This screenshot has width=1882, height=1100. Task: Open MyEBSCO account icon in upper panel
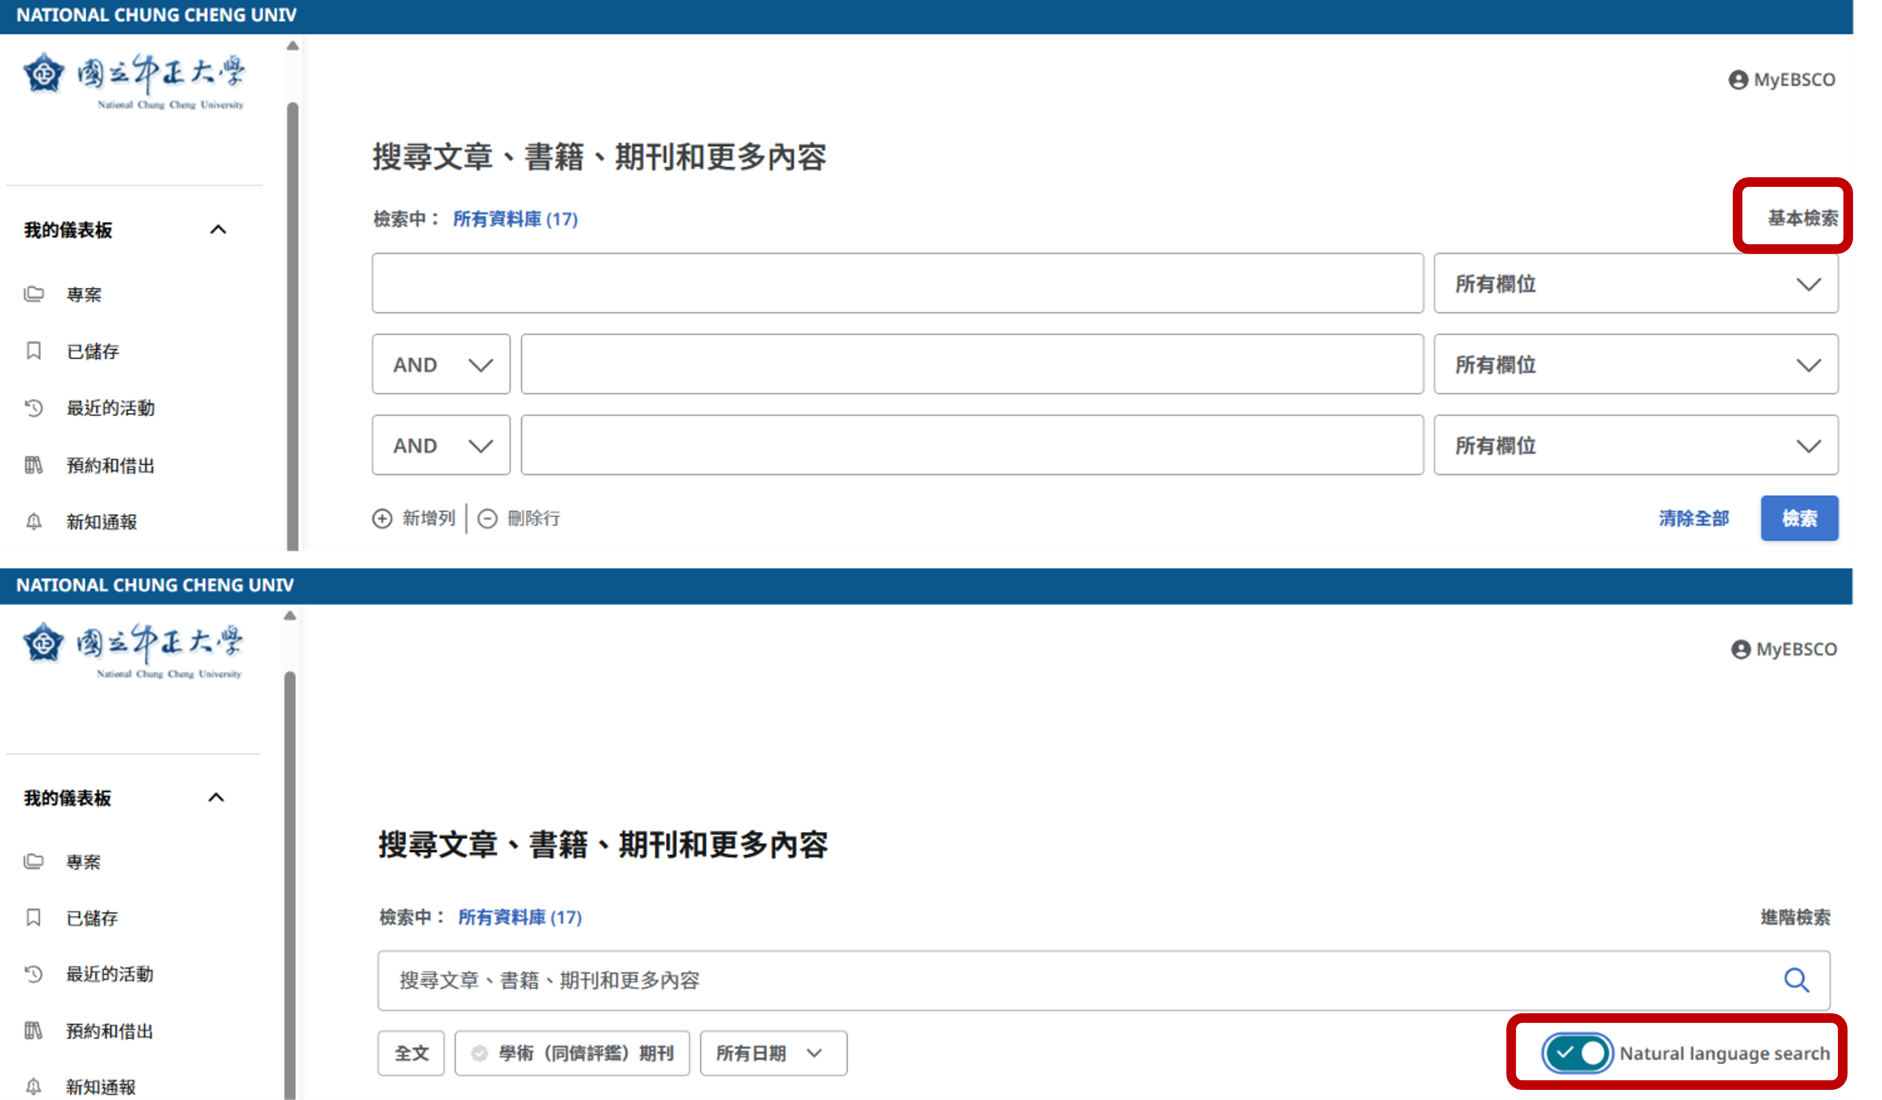(1738, 80)
